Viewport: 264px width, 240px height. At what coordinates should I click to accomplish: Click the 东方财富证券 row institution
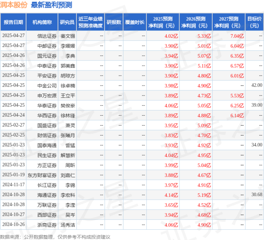(x=42, y=175)
